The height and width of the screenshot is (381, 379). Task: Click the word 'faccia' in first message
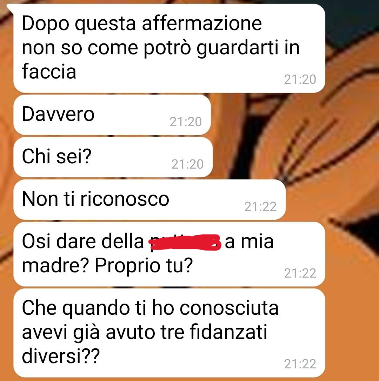tap(49, 71)
